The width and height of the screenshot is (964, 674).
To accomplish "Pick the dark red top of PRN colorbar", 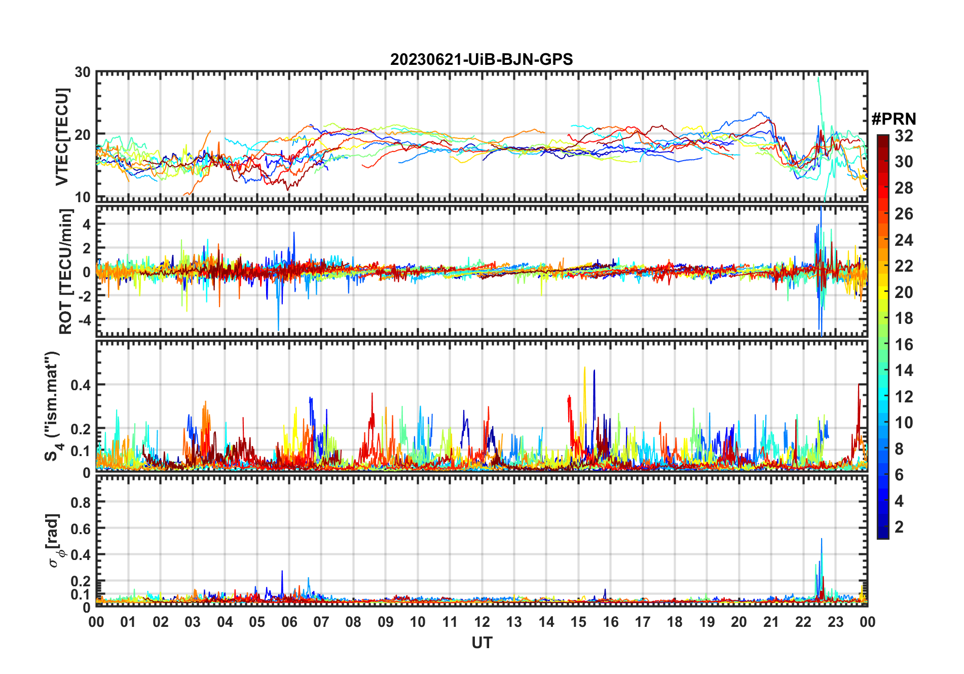I will click(x=882, y=138).
